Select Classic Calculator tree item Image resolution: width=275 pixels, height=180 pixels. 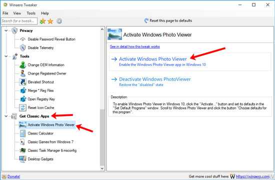pos(40,133)
